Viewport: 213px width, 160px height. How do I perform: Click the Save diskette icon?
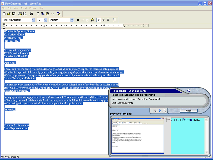(14, 14)
